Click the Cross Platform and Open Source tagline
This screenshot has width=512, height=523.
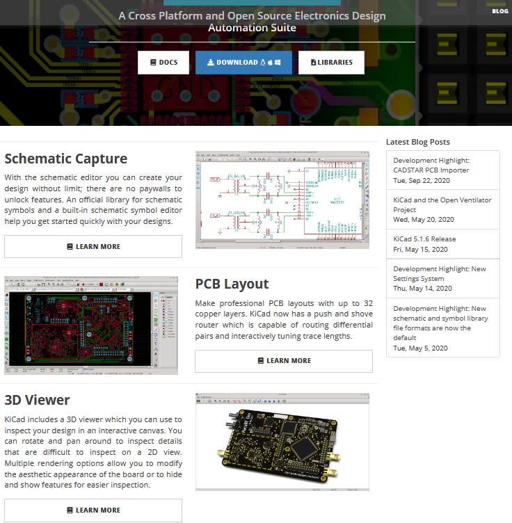[x=252, y=22]
